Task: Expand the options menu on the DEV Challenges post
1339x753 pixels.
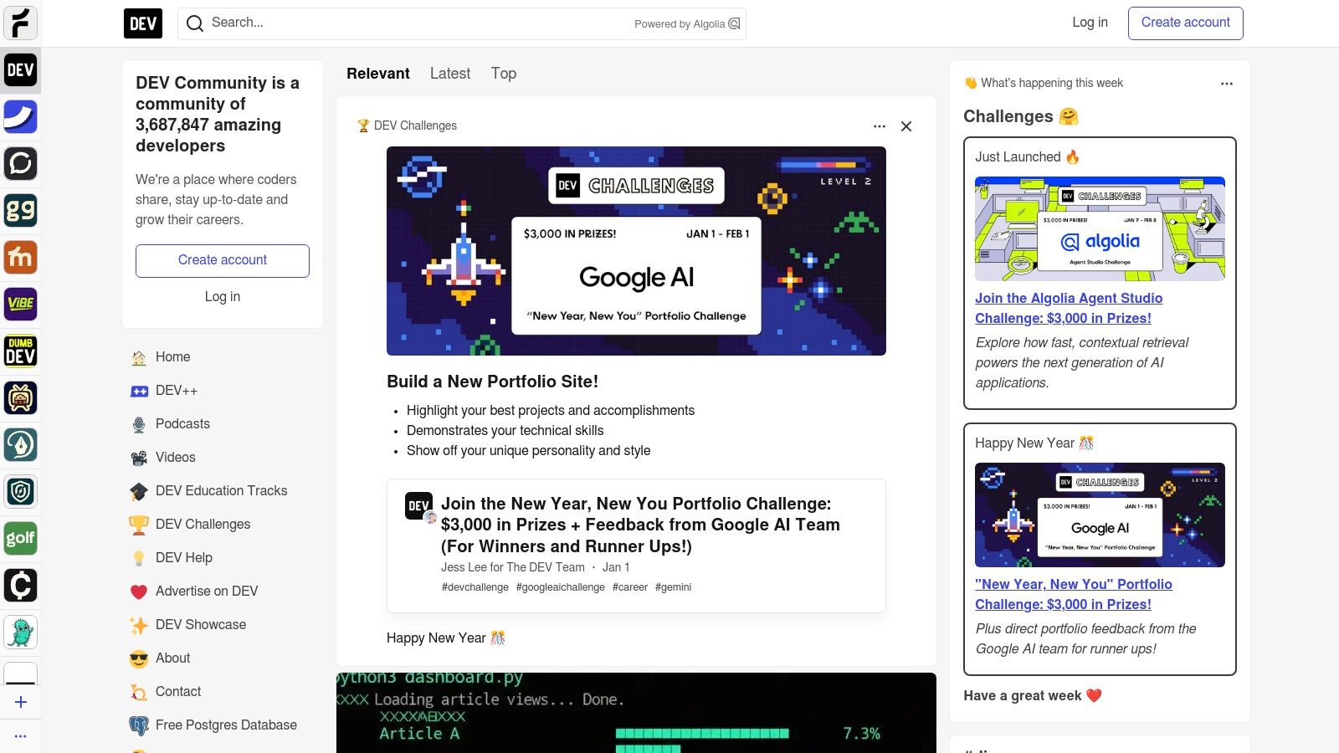Action: [879, 125]
